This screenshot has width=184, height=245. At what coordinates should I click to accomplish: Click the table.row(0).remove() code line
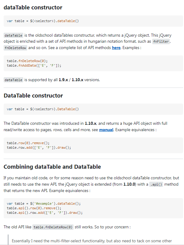pos(28,143)
